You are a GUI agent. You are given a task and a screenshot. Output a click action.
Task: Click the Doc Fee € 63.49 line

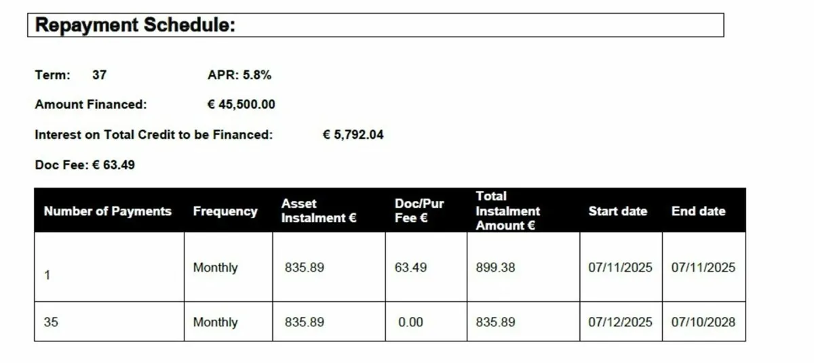point(85,165)
